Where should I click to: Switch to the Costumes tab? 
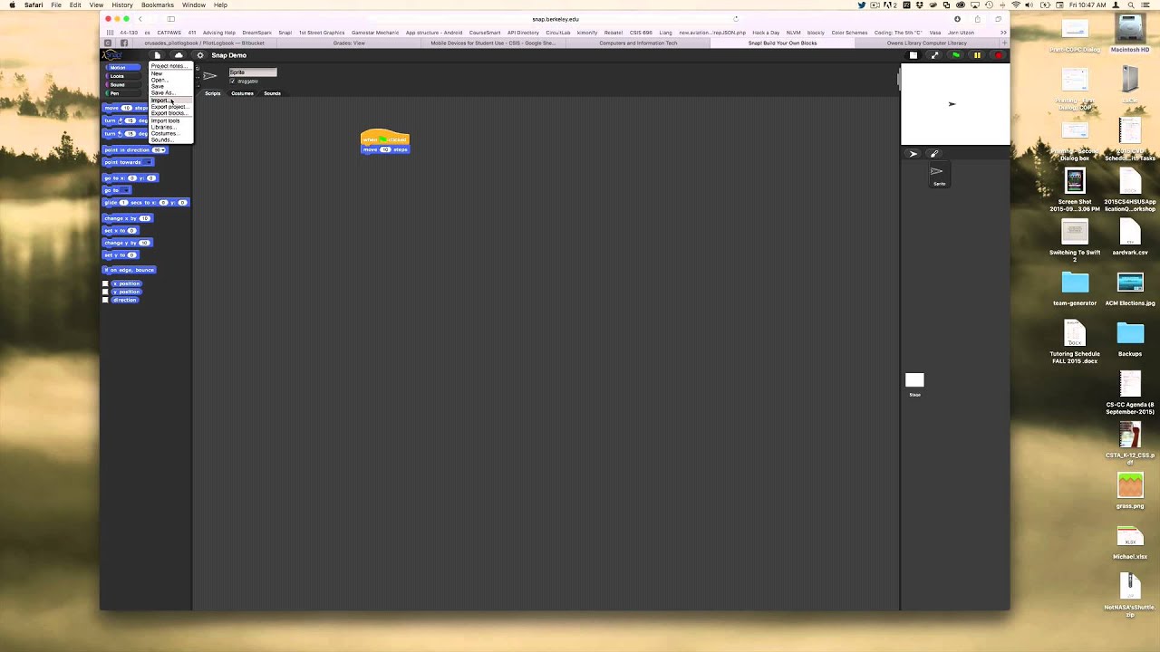[242, 93]
